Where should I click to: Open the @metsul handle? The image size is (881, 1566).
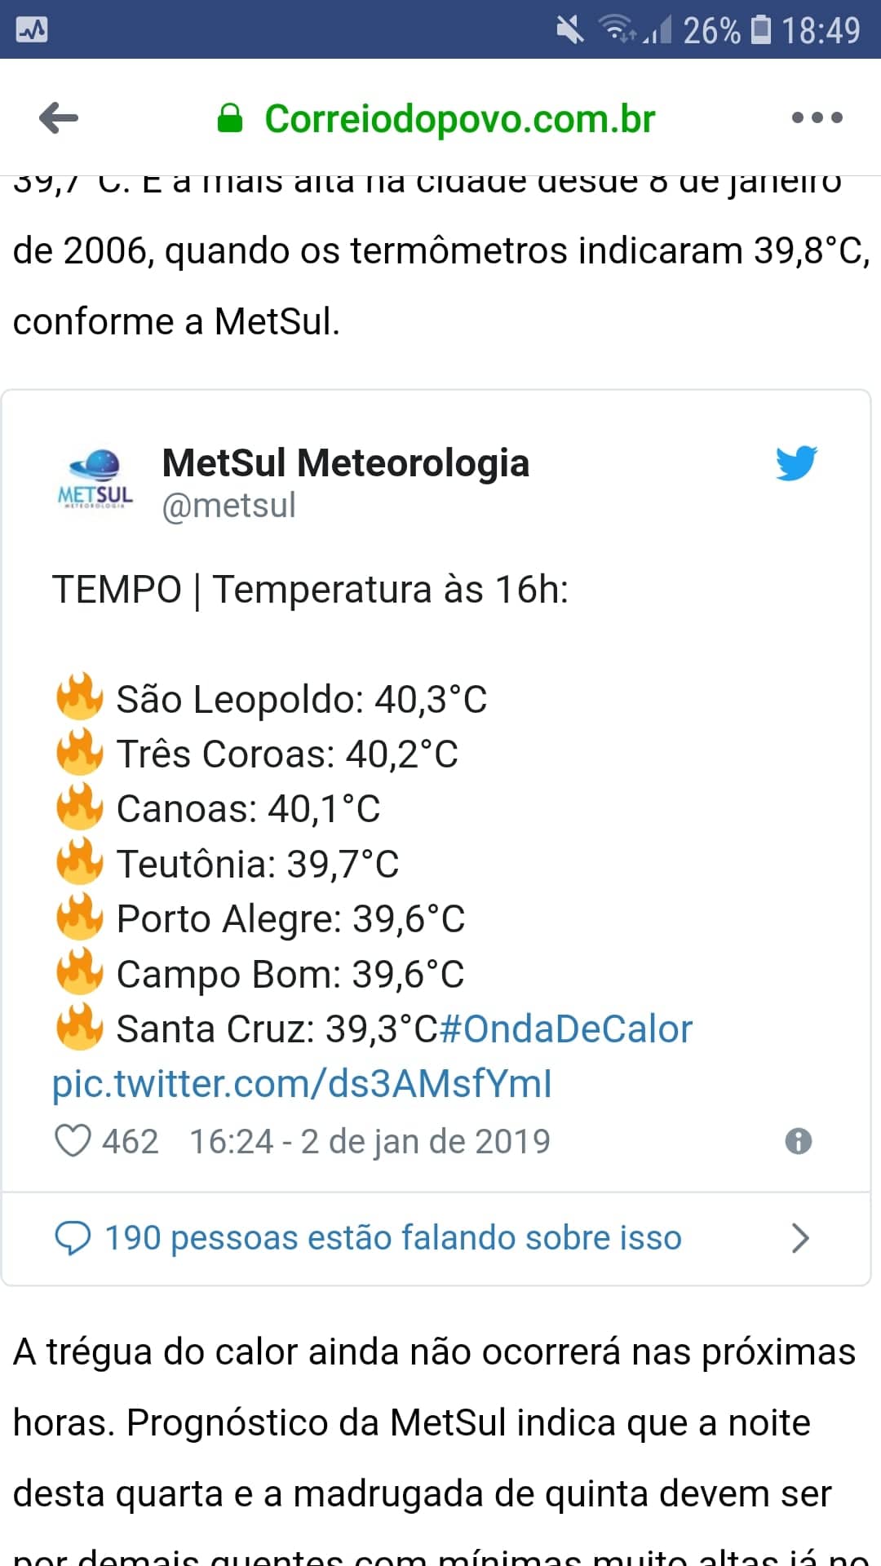229,506
